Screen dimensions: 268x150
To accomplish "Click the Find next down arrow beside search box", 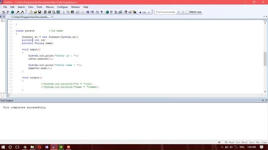I will tap(179, 12).
